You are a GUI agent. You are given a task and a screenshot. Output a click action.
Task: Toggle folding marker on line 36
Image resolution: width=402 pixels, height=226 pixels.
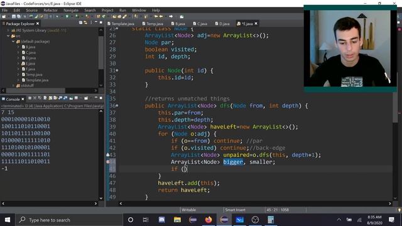117,105
